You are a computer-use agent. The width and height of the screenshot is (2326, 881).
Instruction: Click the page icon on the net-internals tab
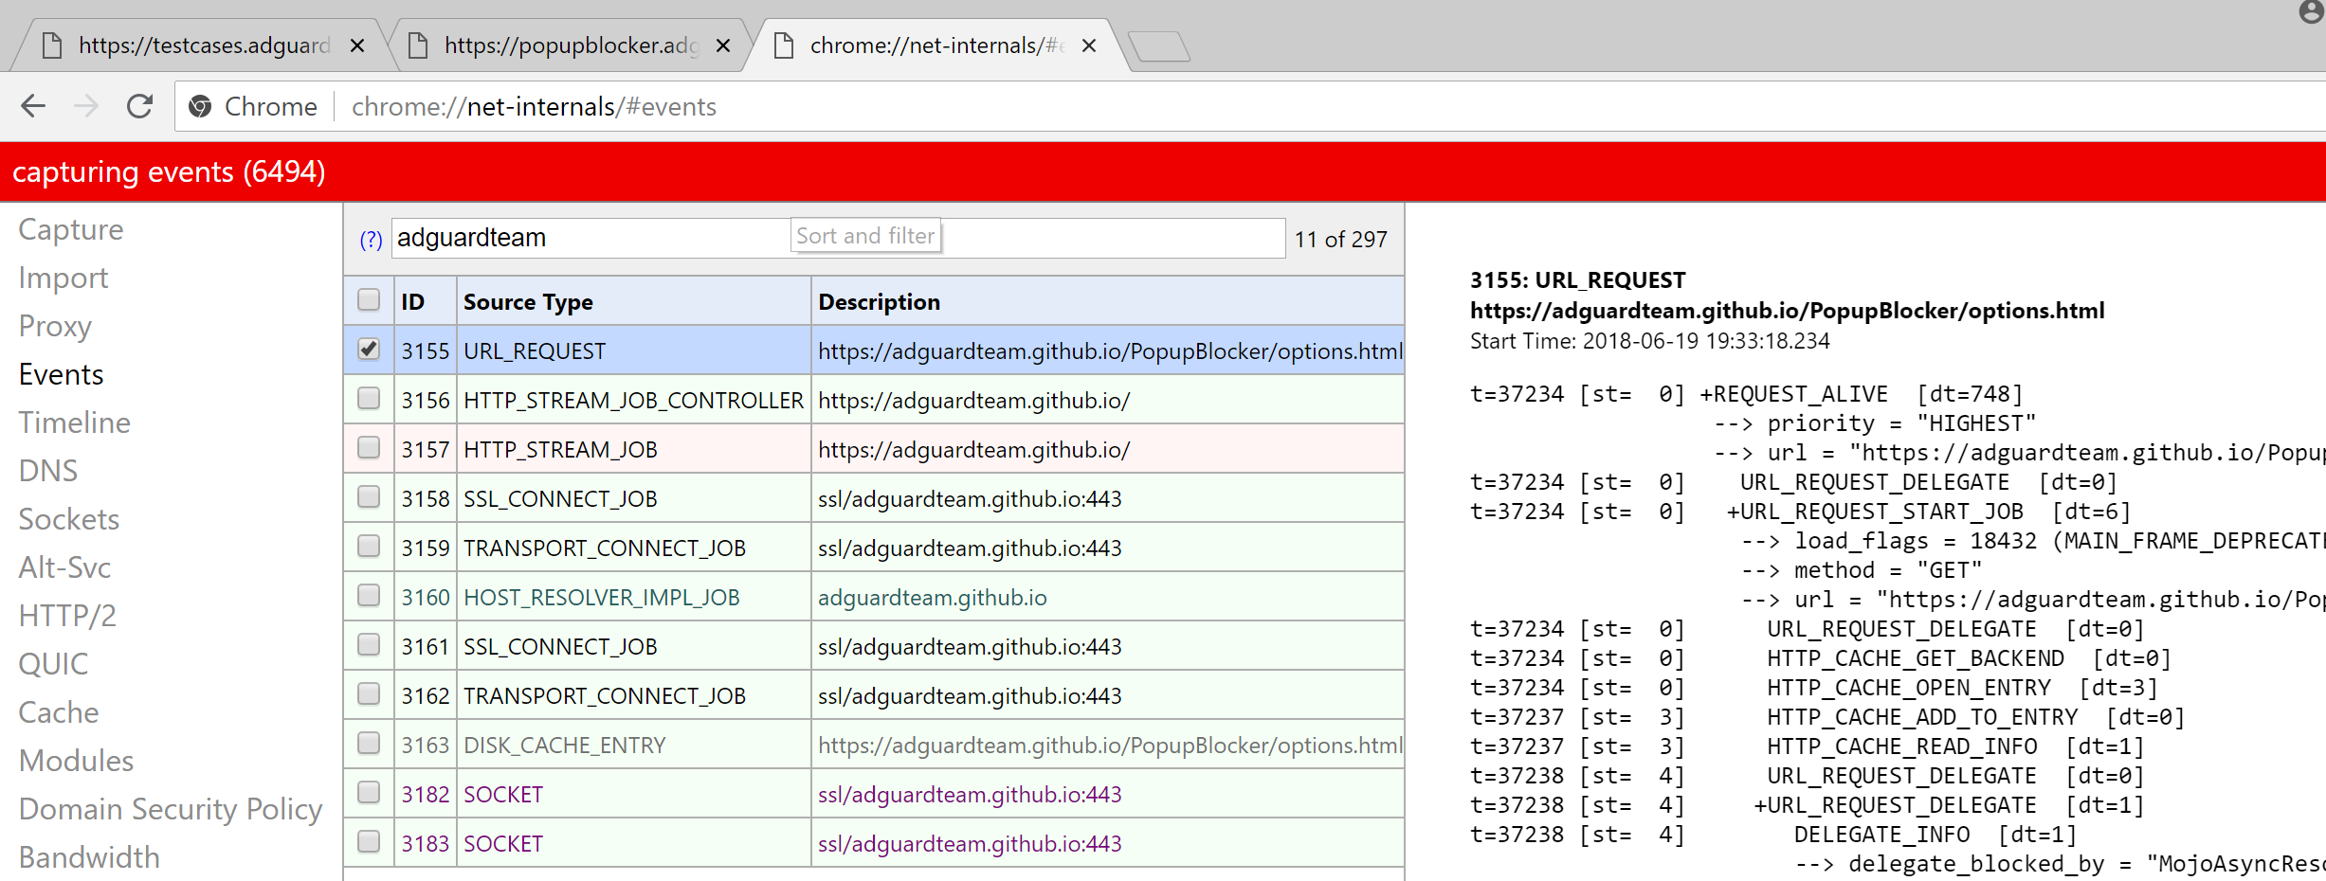[x=783, y=45]
